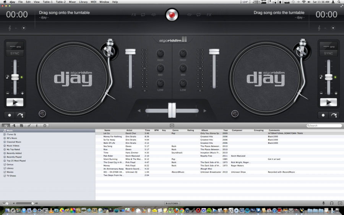Screen dimensions: 344x215
Task: Move crossfader fully right with arrow
Action: click(205, 111)
